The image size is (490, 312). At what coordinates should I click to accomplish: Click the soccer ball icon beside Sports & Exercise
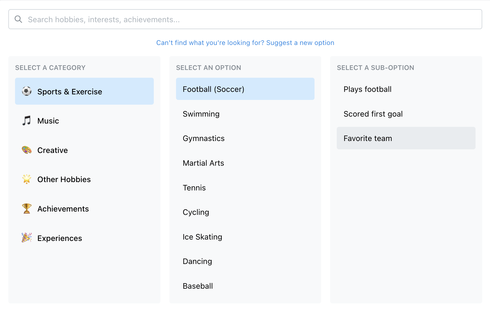tap(26, 91)
